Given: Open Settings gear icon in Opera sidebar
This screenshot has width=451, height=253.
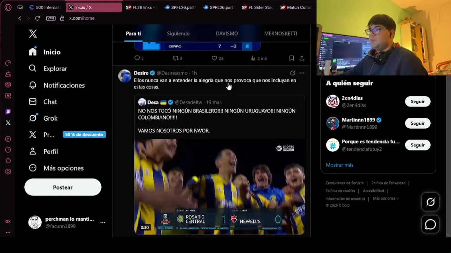Looking at the screenshot, I should click(x=8, y=171).
